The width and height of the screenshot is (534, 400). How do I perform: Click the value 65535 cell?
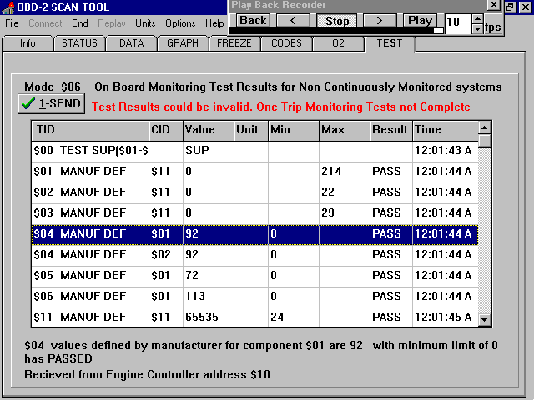[x=209, y=317]
